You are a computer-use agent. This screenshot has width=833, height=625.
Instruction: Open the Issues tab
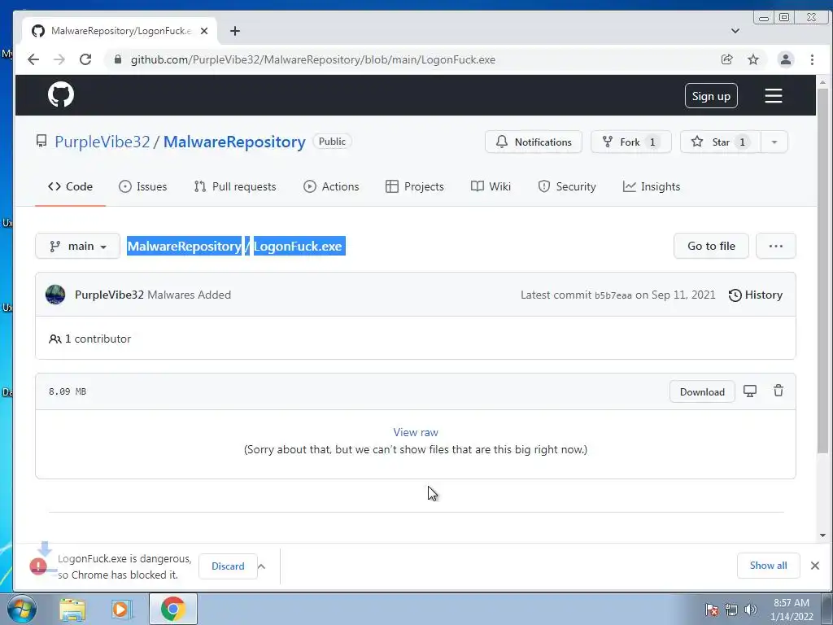click(143, 186)
